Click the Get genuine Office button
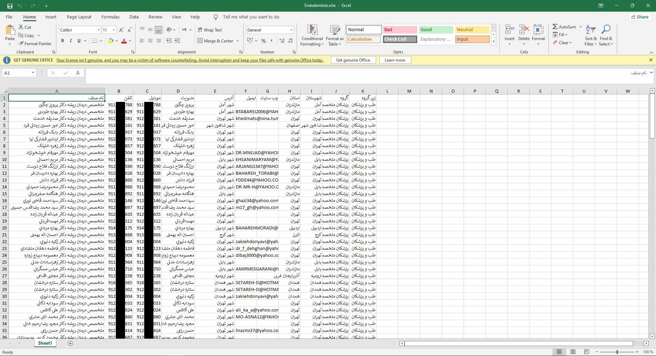This screenshot has height=356, width=656. point(353,60)
